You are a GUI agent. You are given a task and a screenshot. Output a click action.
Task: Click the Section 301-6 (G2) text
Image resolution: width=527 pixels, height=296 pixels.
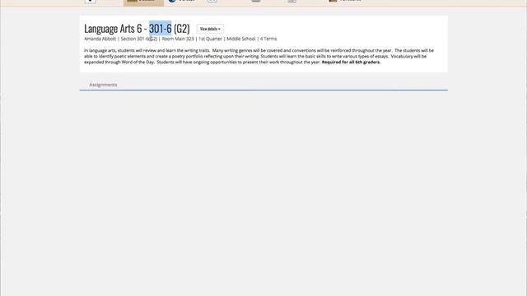(139, 39)
